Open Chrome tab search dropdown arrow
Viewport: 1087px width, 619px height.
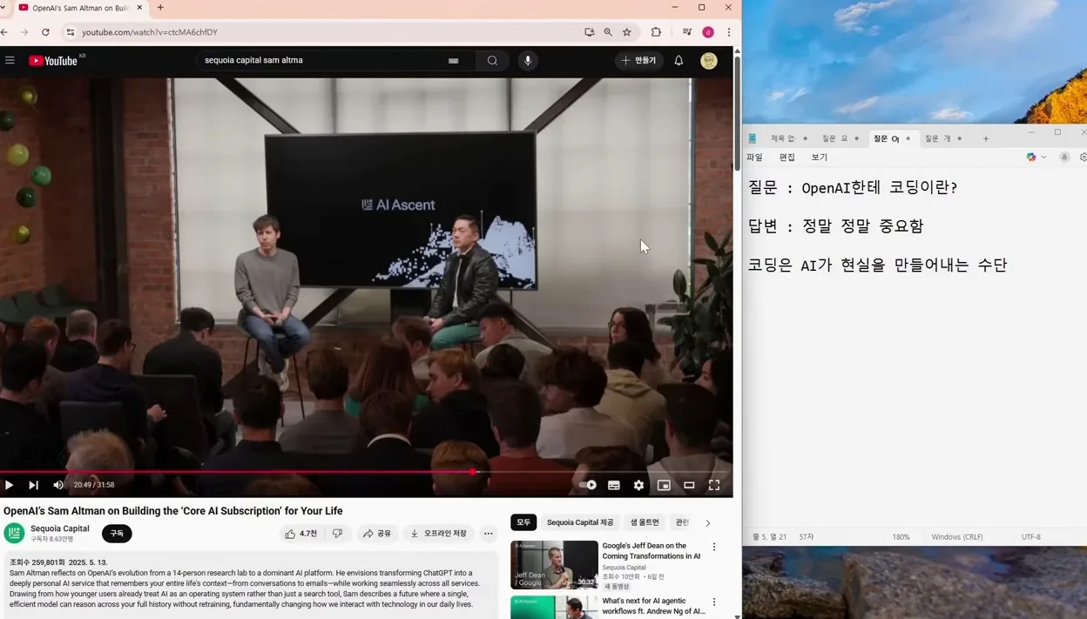pyautogui.click(x=3, y=7)
